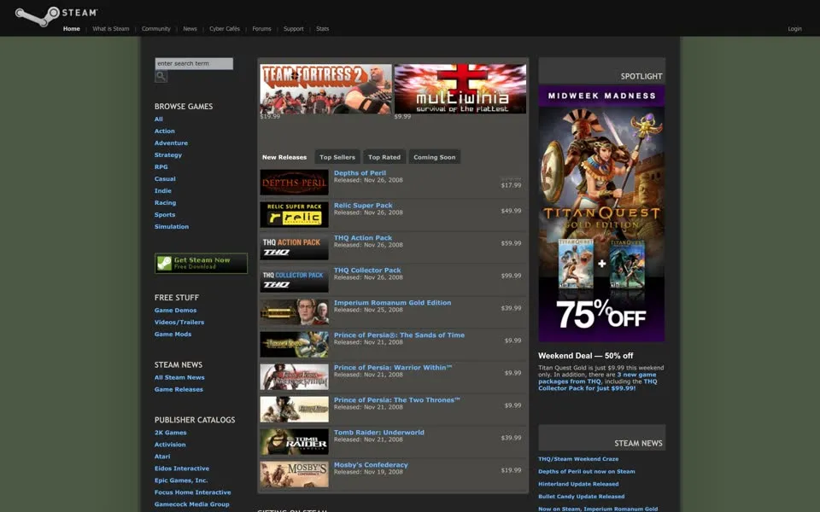This screenshot has height=512, width=820.
Task: Open Cyber Cafés navigation link
Action: (225, 29)
